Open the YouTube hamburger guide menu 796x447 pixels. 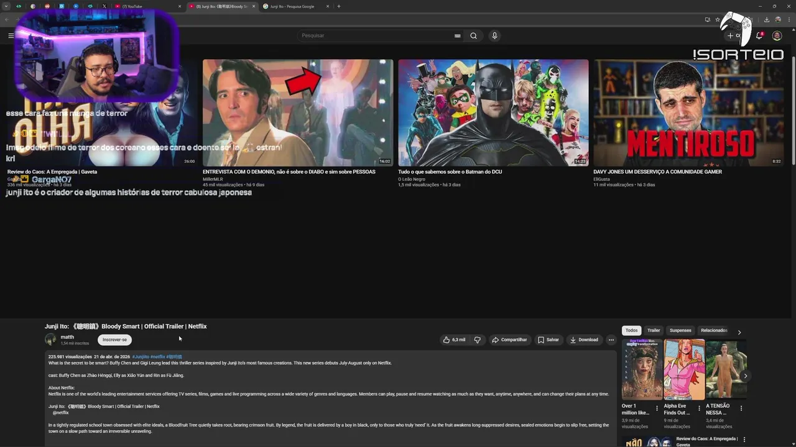(x=11, y=35)
